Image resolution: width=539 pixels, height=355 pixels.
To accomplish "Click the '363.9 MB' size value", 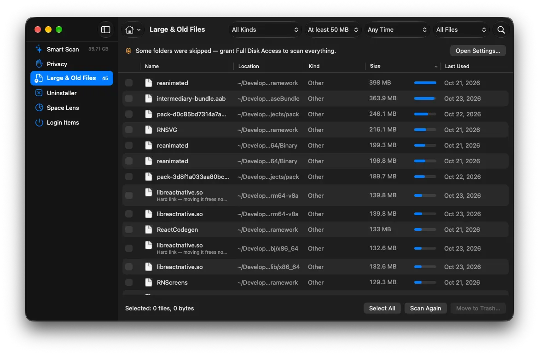I will (383, 98).
